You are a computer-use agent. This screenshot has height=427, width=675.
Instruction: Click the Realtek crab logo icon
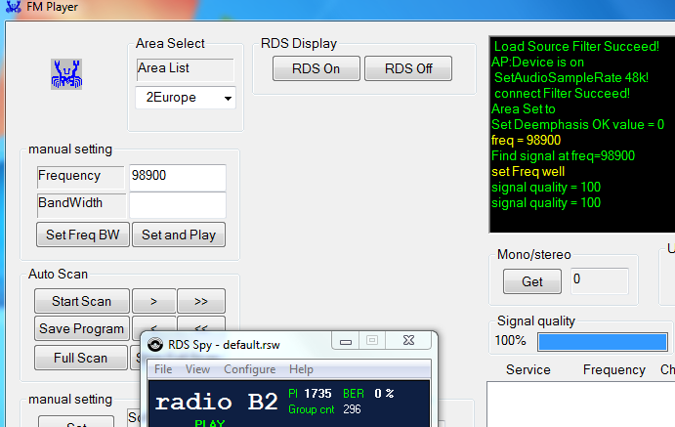65,74
